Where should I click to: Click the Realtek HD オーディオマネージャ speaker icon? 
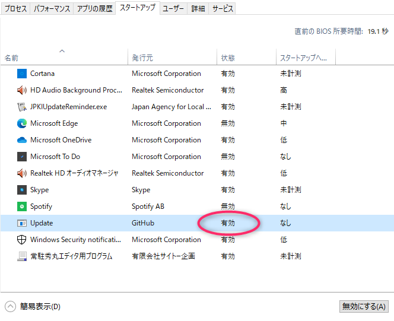[x=22, y=173]
